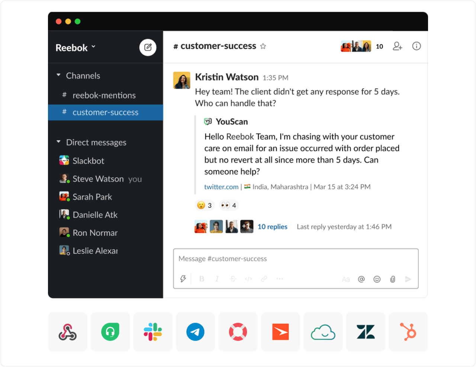Select the HubSpot integration icon
Image resolution: width=476 pixels, height=367 pixels.
tap(408, 331)
